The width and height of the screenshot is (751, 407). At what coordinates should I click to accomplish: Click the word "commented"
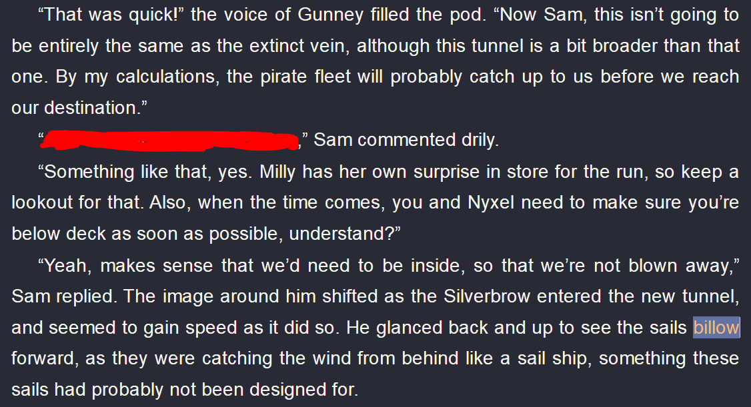[x=400, y=140]
